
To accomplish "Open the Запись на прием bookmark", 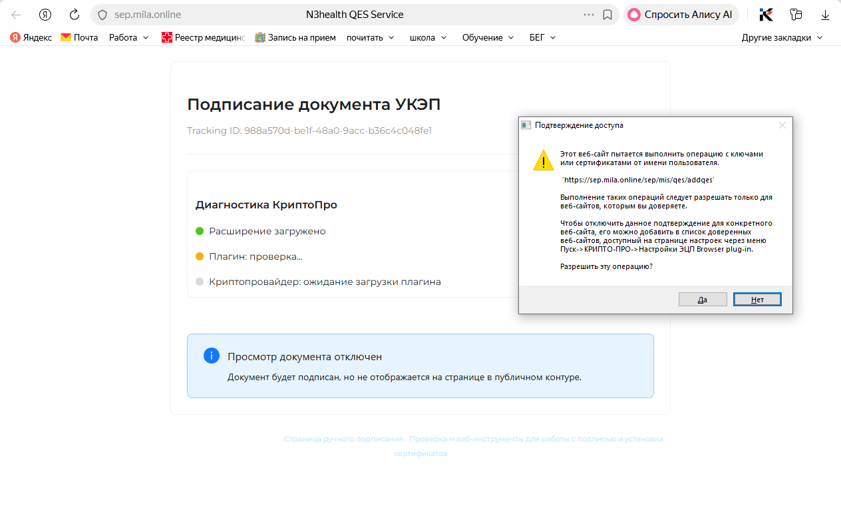I will [x=295, y=37].
